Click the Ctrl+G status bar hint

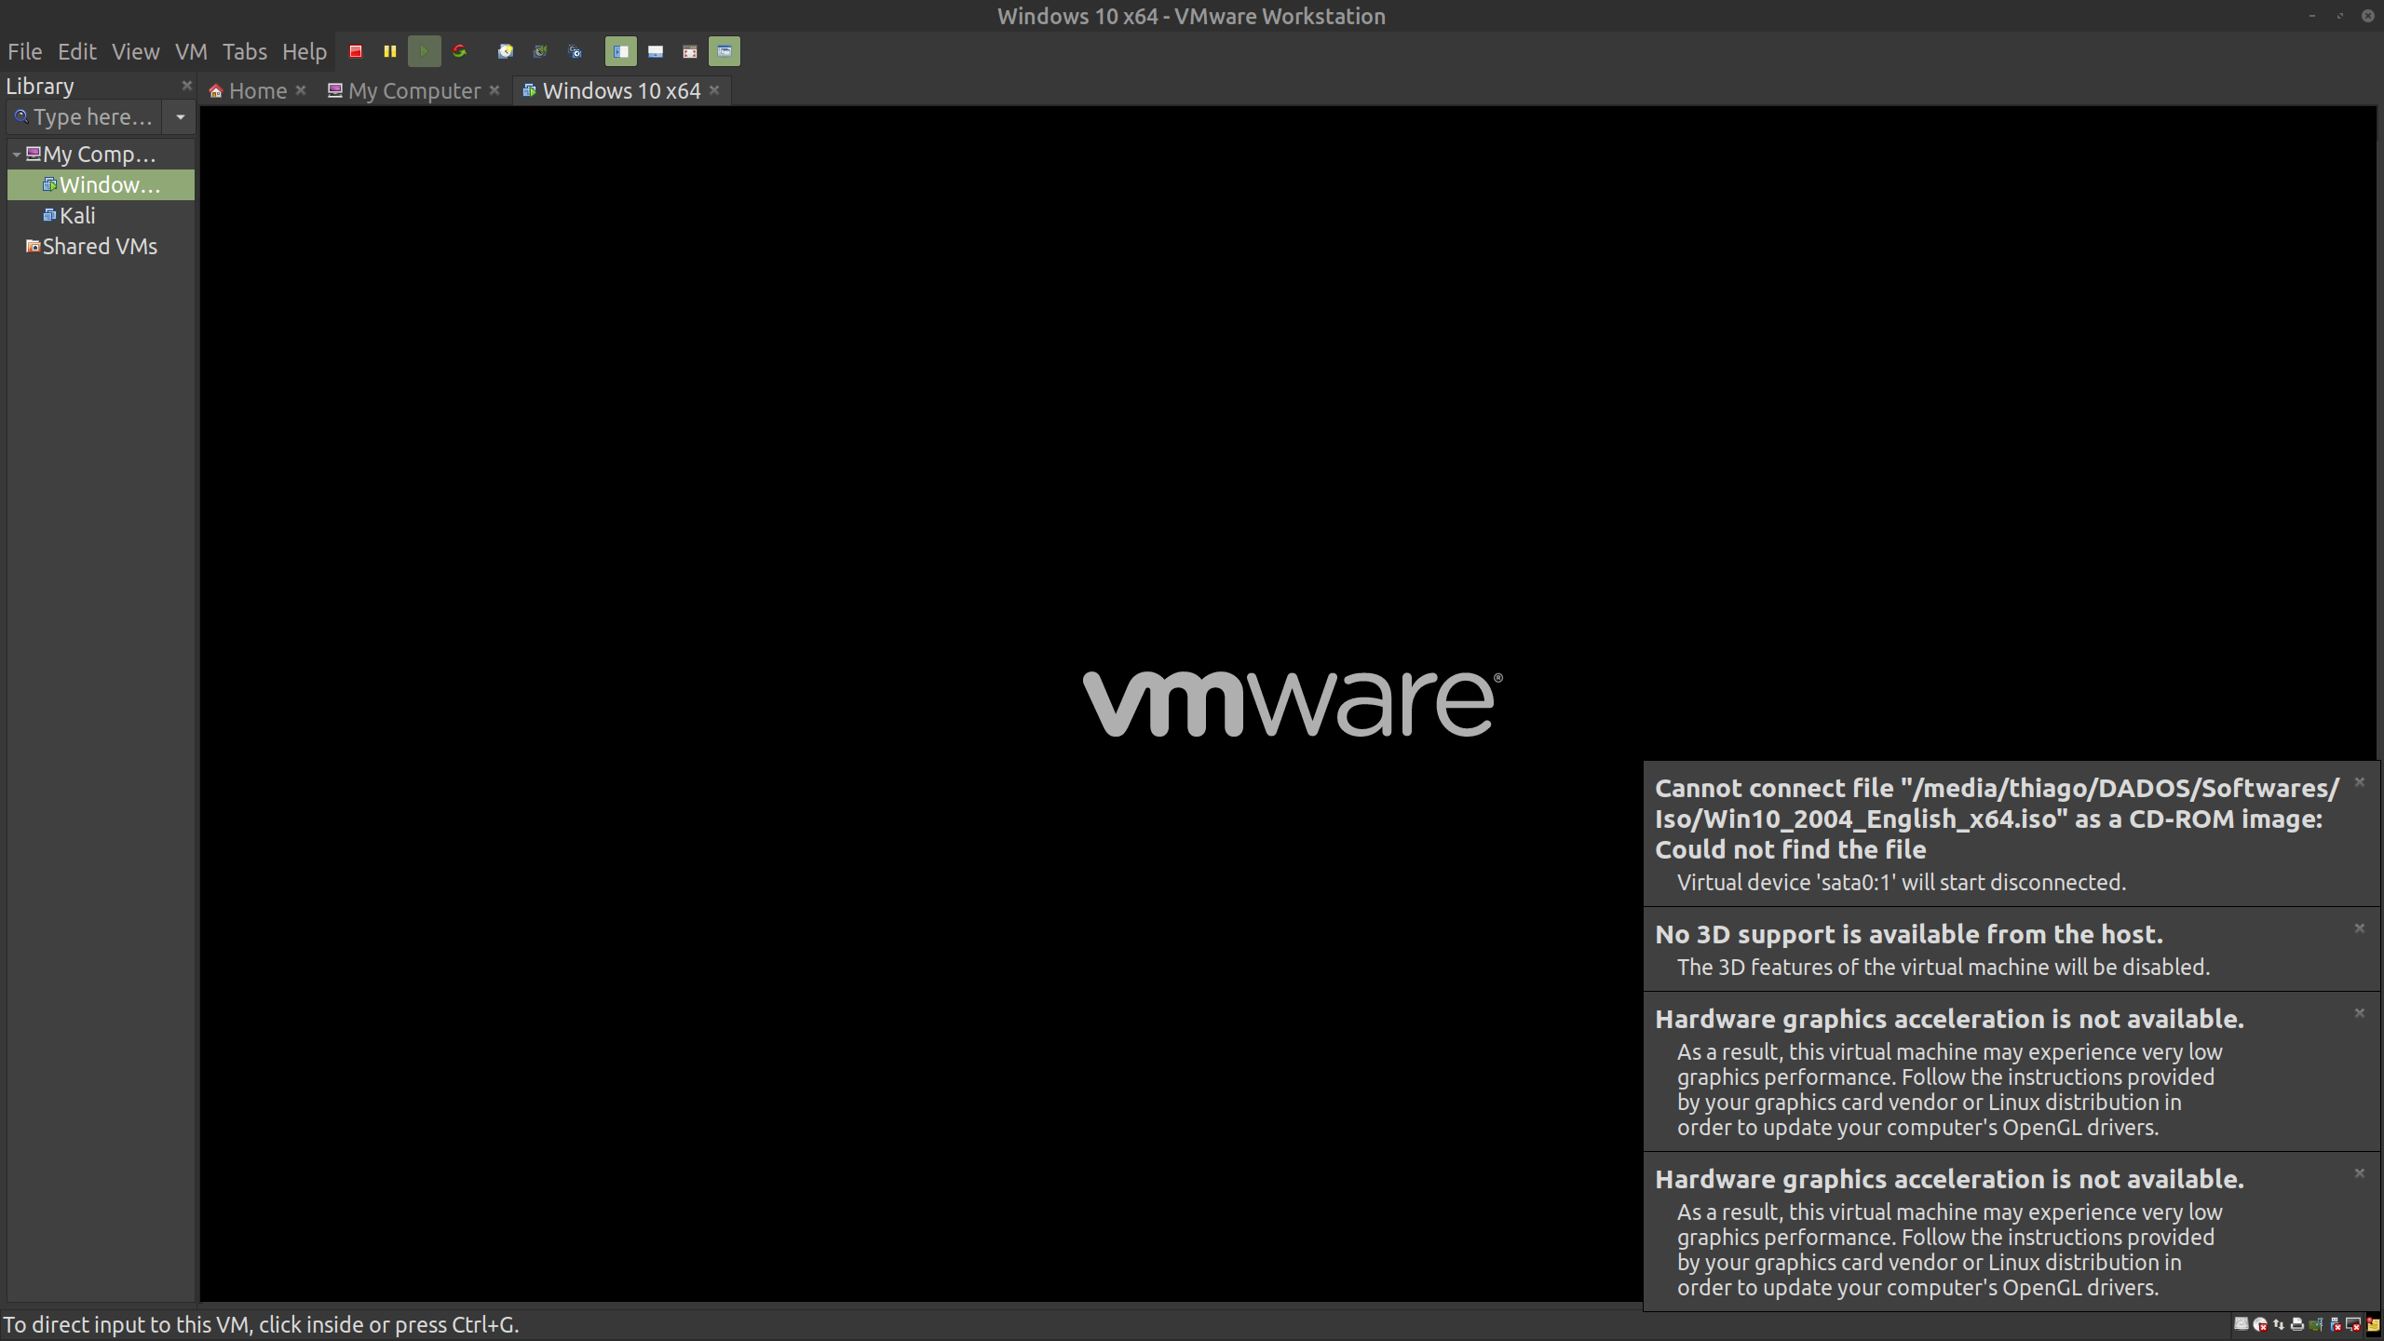(261, 1324)
